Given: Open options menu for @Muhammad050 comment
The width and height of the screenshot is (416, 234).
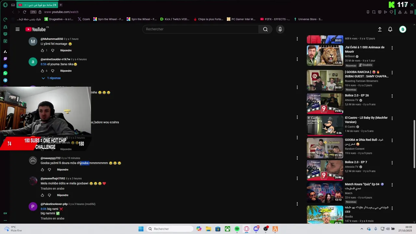Looking at the screenshot, I should [297, 39].
